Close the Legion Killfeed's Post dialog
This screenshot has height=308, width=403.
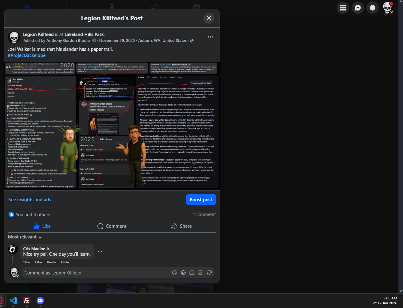click(x=209, y=18)
